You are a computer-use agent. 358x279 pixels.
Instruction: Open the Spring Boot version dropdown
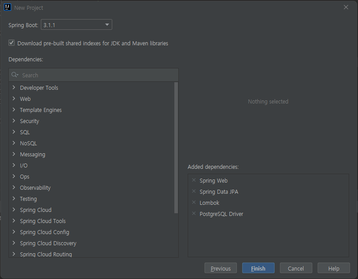click(x=76, y=25)
